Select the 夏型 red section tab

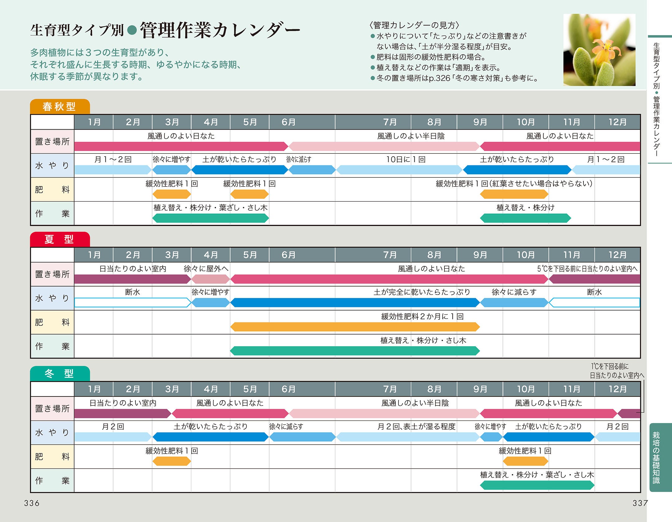[60, 239]
